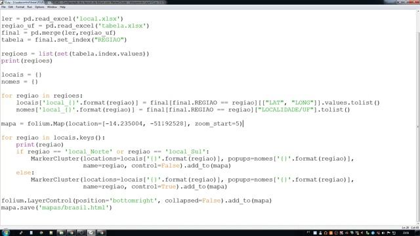This screenshot has height=236, width=420.
Task: Click the system tray clock
Action: click(406, 233)
